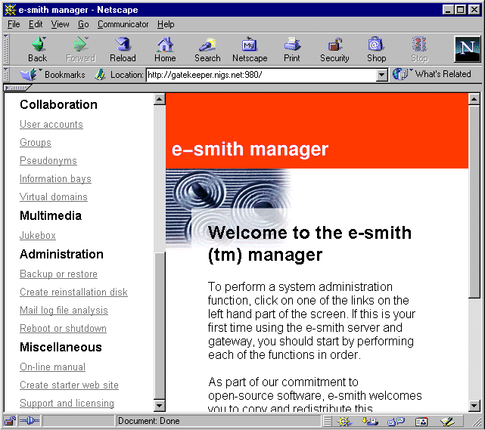
Task: Open the Groups link
Action: tap(36, 142)
